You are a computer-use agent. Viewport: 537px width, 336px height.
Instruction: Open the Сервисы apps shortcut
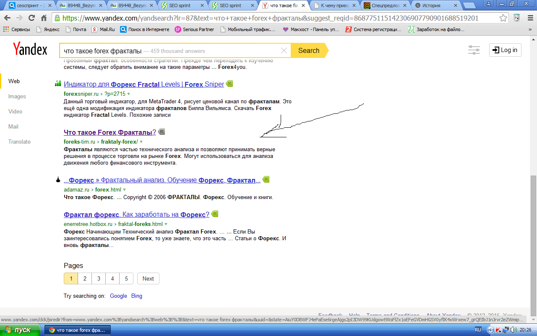click(x=17, y=29)
